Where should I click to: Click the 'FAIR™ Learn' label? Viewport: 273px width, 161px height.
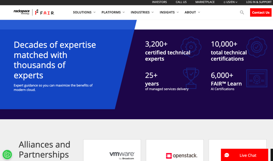point(226,84)
